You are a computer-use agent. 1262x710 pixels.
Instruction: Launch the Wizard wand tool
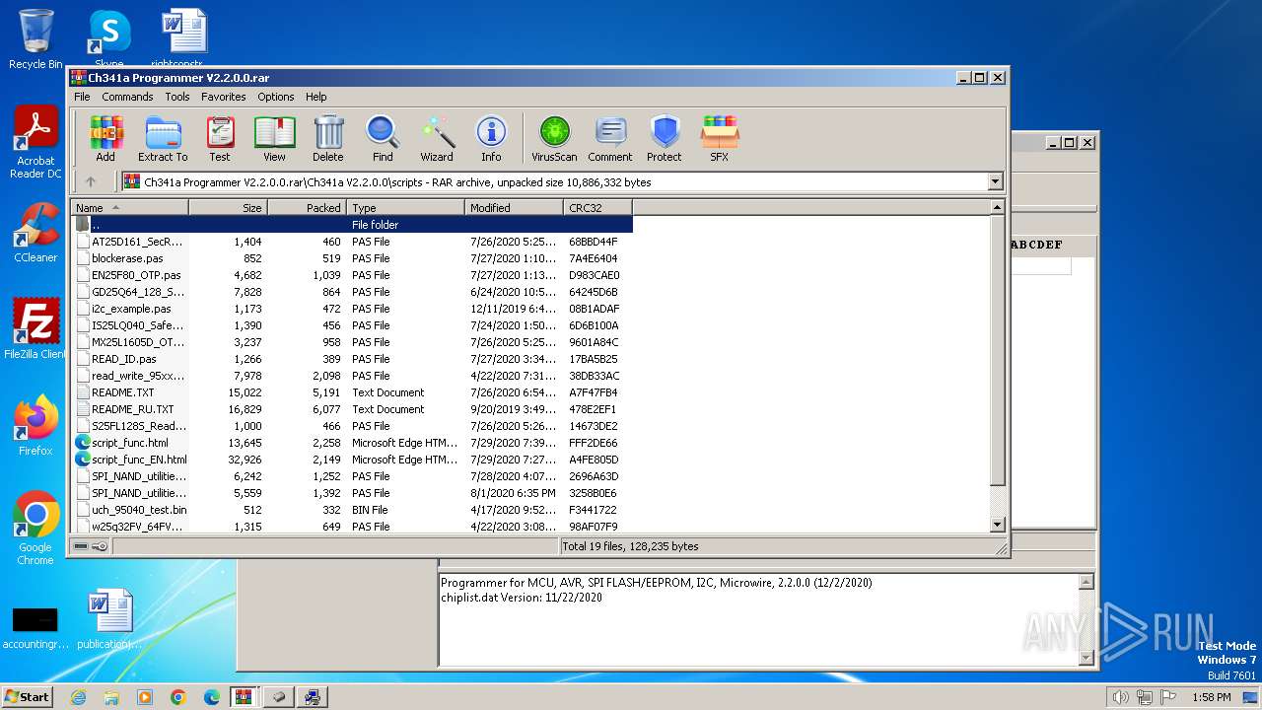point(437,139)
